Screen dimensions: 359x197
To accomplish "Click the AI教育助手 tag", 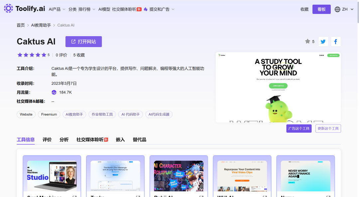I will click(74, 114).
